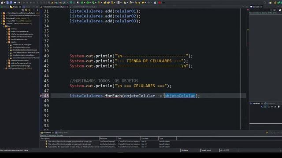Click the highlighted objetoCelular on line 48
The height and width of the screenshot is (158, 282).
click(180, 96)
